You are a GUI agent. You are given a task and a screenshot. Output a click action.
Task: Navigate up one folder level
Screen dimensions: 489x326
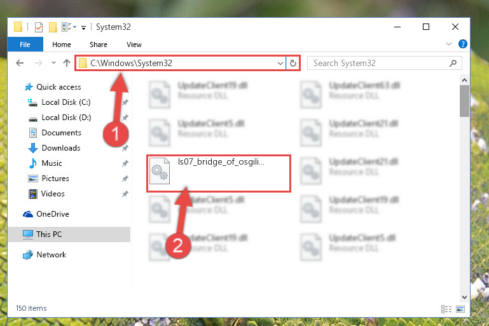tap(66, 64)
